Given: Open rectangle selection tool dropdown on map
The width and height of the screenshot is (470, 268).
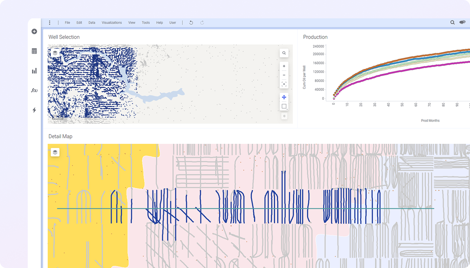Looking at the screenshot, I should point(284,106).
